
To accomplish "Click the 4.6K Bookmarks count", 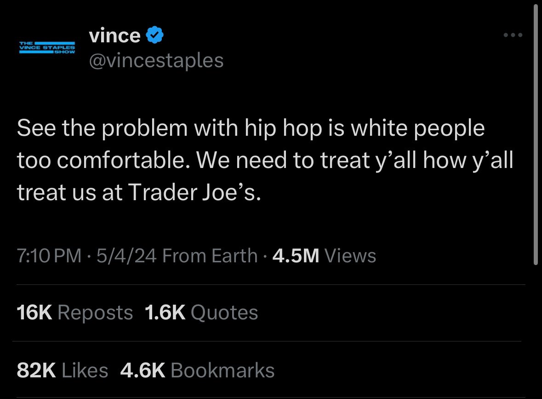I will [x=197, y=370].
